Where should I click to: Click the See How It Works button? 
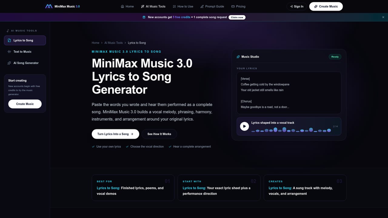tap(159, 134)
